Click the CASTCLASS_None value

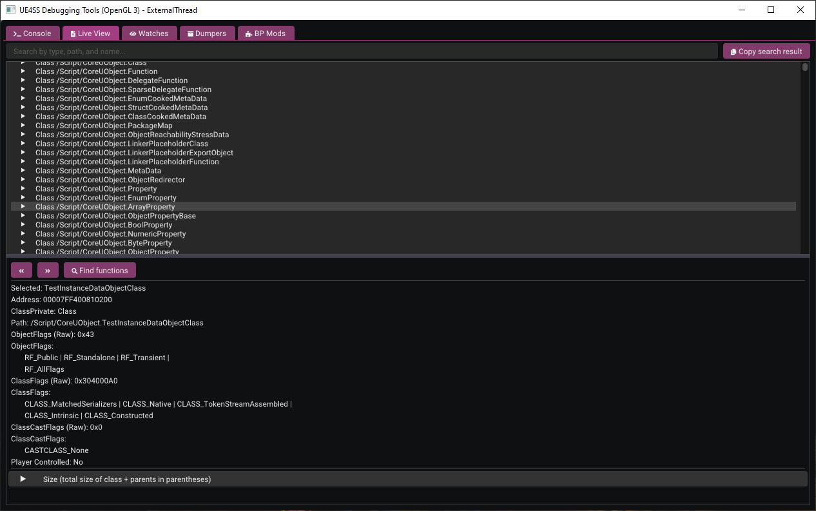[57, 450]
